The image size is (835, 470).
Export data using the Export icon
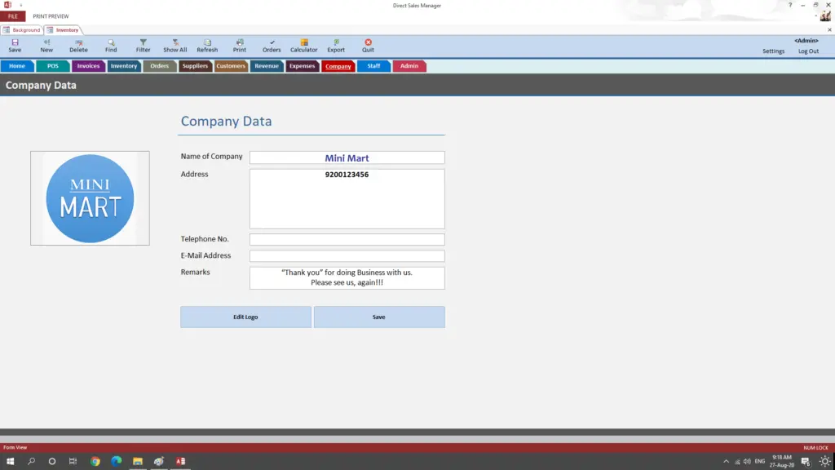click(x=335, y=45)
